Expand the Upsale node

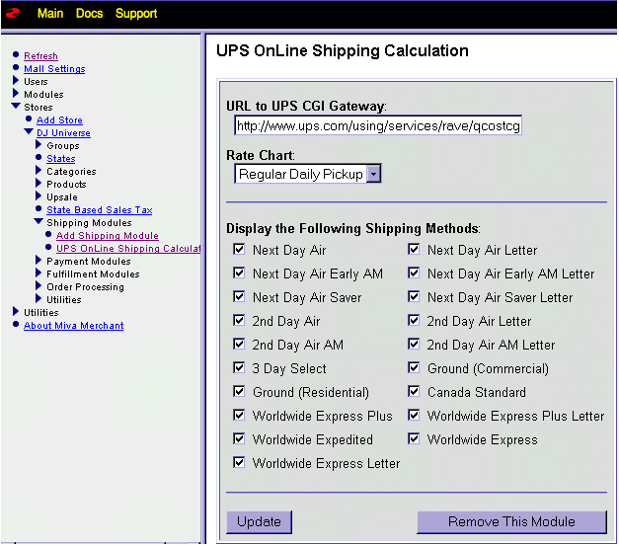(x=39, y=196)
